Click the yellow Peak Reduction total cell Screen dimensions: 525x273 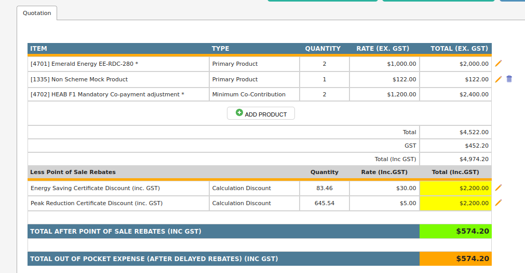(x=455, y=203)
